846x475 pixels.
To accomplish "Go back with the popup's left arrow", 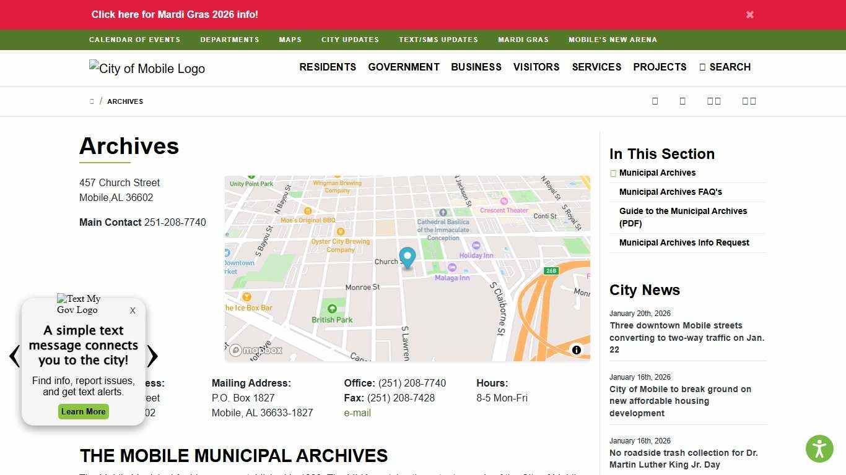I will click(x=13, y=356).
